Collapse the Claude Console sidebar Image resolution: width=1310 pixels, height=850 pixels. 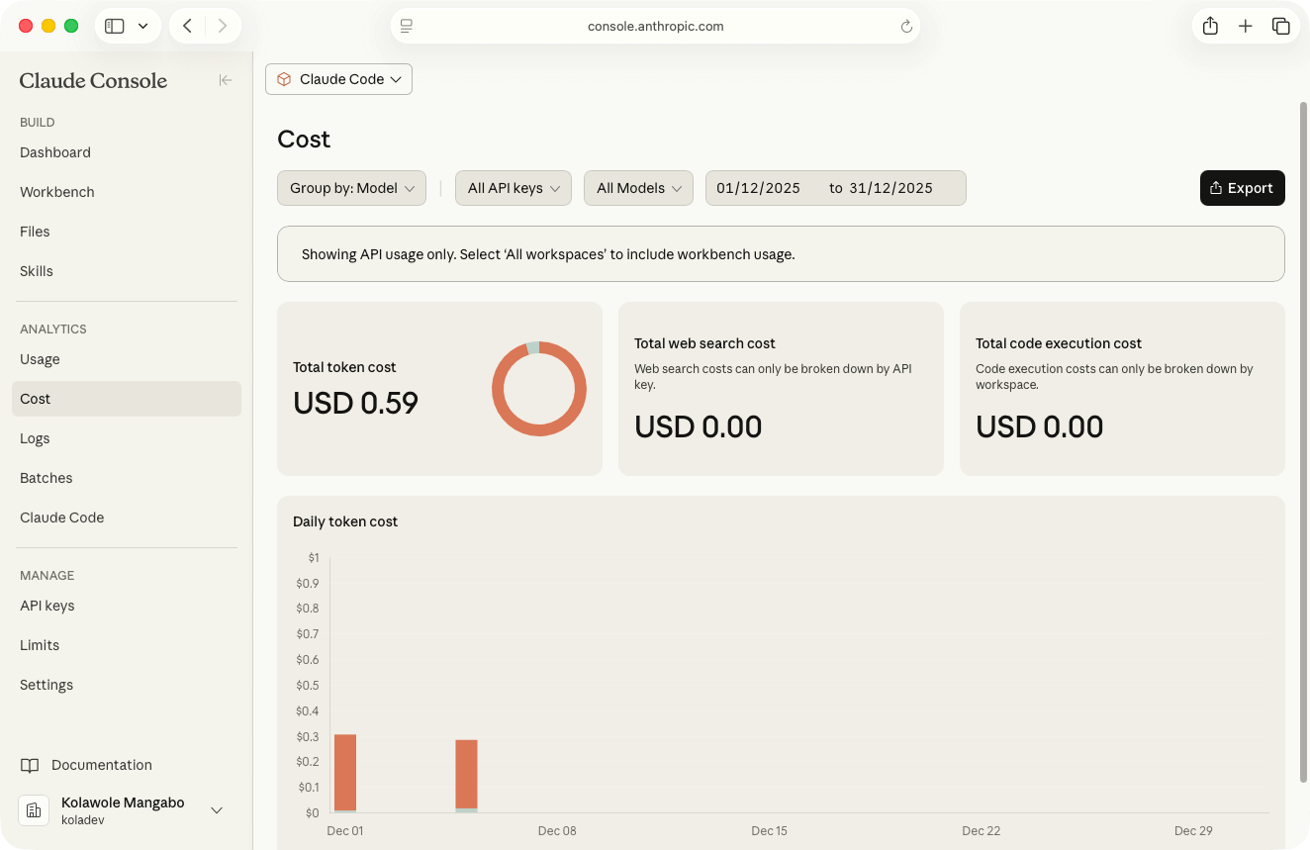[x=226, y=80]
